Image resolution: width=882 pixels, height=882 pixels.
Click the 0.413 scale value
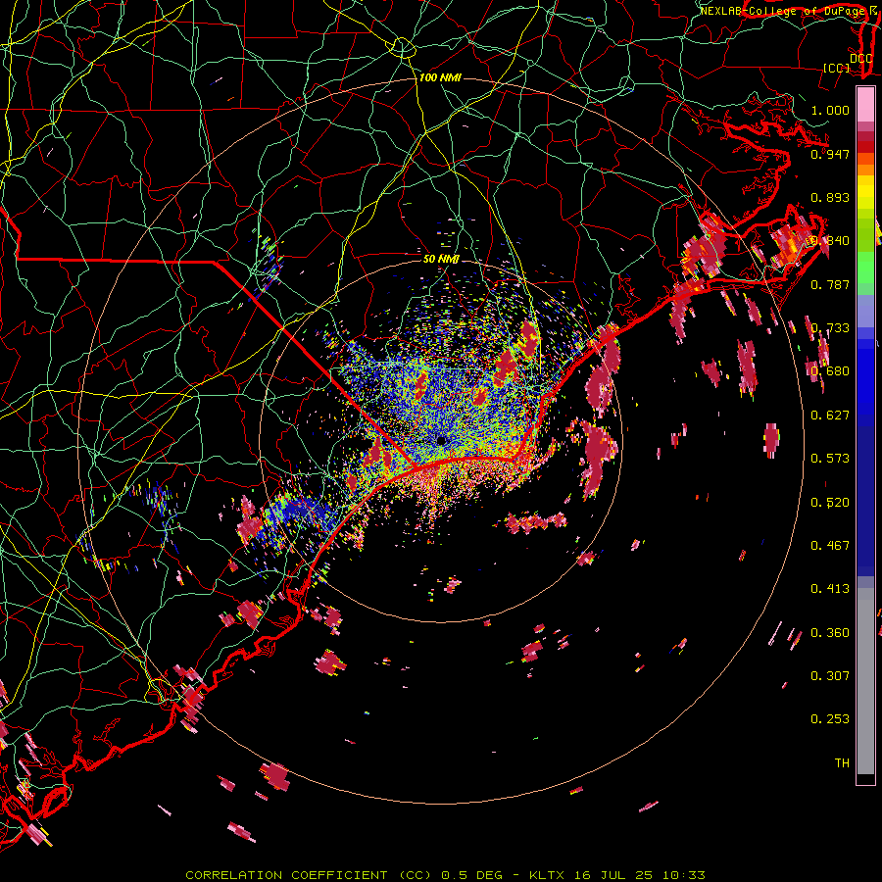(830, 589)
